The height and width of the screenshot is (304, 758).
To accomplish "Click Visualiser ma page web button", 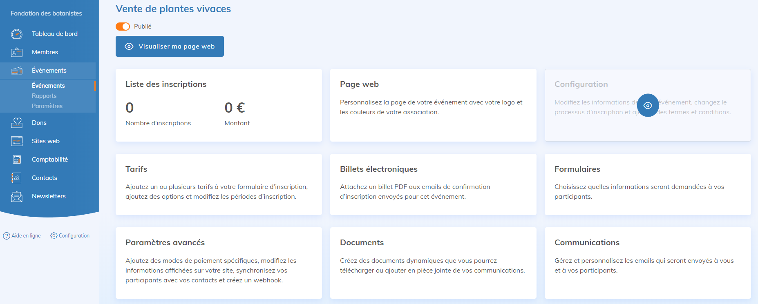I will coord(170,47).
